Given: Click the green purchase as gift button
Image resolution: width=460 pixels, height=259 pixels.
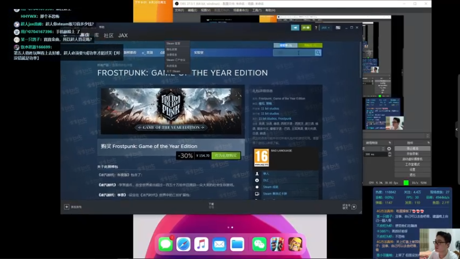Looking at the screenshot, I should pyautogui.click(x=226, y=155).
